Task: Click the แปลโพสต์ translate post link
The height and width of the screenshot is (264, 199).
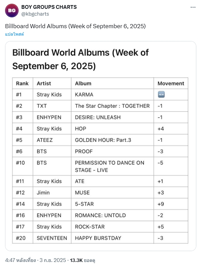Action: [15, 34]
